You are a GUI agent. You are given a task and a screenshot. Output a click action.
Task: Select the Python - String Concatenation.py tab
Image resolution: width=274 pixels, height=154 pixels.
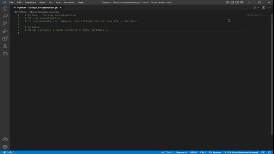(37, 8)
